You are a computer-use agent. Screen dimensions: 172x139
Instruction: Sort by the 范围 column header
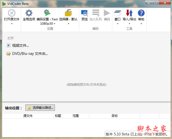coord(76,116)
